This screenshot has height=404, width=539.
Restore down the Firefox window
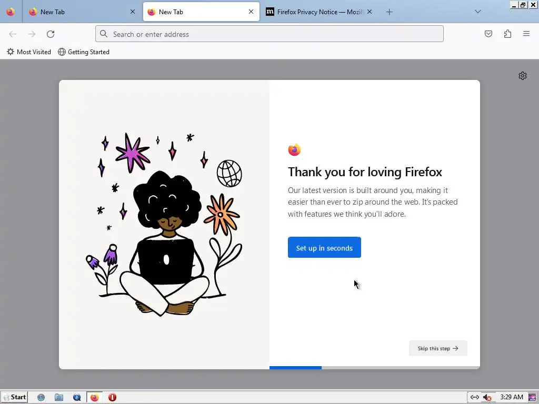(x=523, y=5)
